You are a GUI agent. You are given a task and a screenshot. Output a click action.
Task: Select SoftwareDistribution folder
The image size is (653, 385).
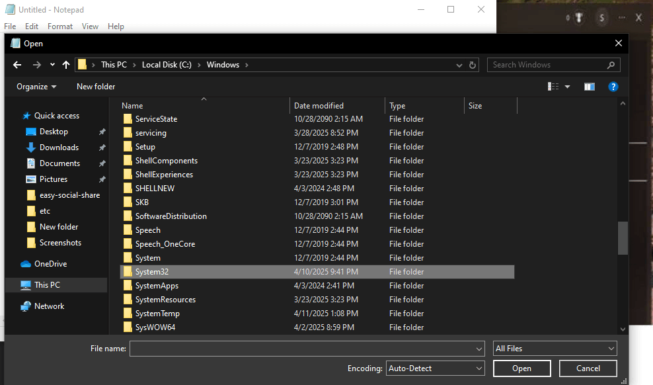[x=171, y=216]
